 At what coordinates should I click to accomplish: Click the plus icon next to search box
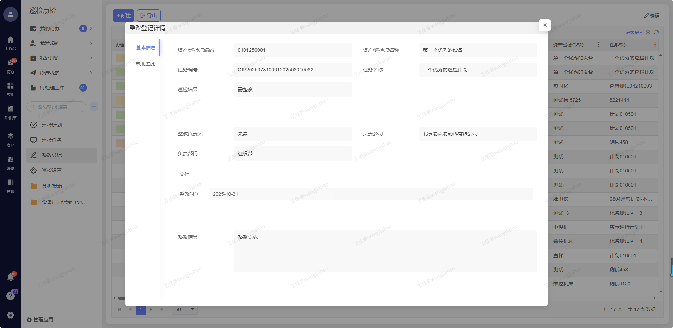(x=94, y=107)
